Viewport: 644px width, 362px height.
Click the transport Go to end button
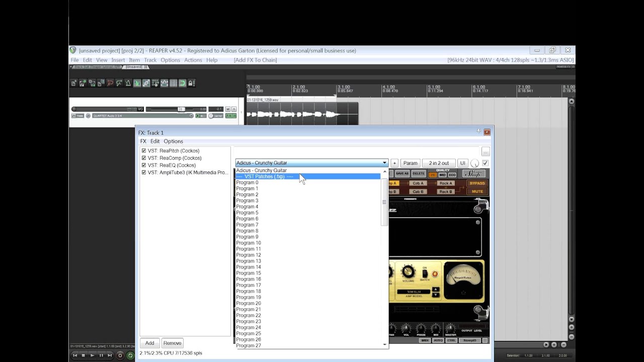110,355
